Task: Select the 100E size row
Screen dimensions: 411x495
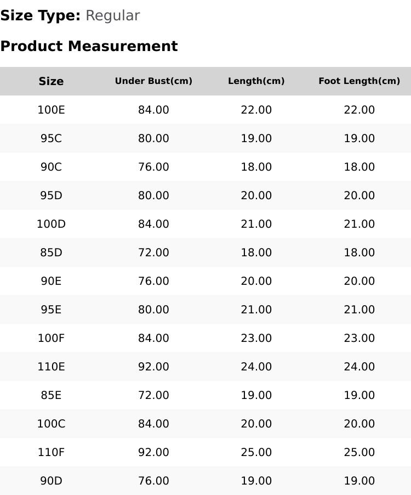Action: (51, 110)
